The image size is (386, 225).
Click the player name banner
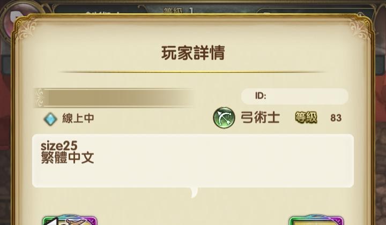114,98
